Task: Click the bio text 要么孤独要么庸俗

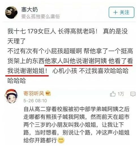Action: pos(40,16)
